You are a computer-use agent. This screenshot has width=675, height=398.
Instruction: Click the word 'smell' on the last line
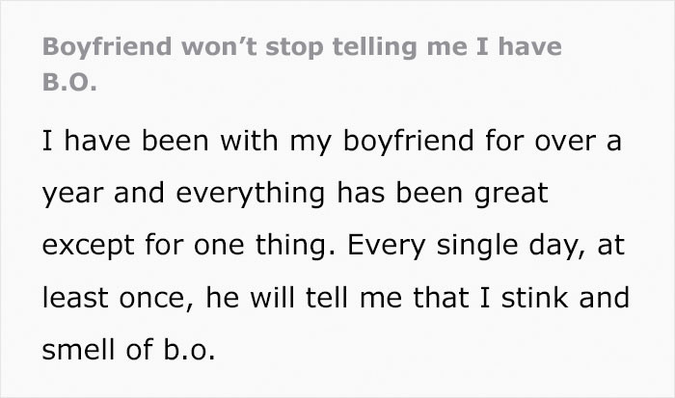point(79,349)
